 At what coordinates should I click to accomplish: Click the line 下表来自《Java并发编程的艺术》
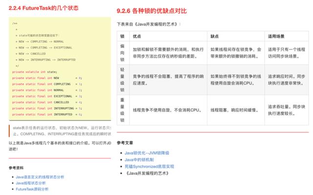[x=149, y=24]
